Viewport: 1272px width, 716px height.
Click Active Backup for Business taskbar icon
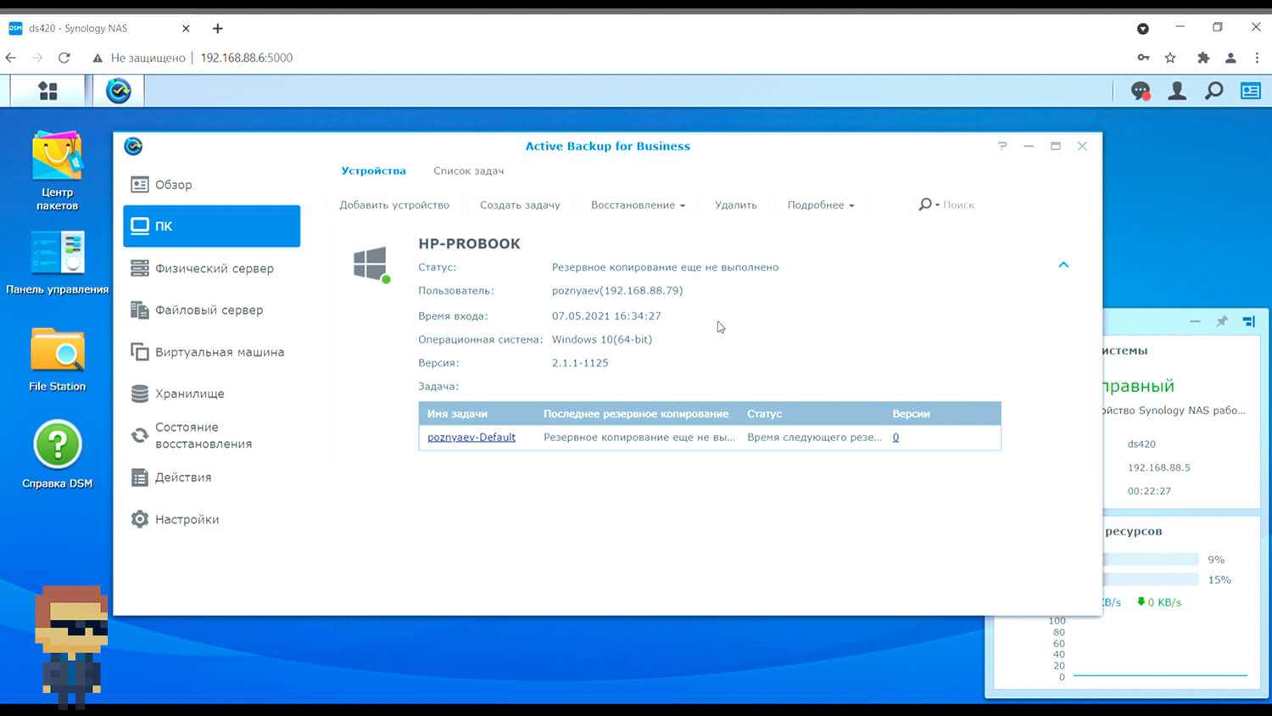pos(119,91)
